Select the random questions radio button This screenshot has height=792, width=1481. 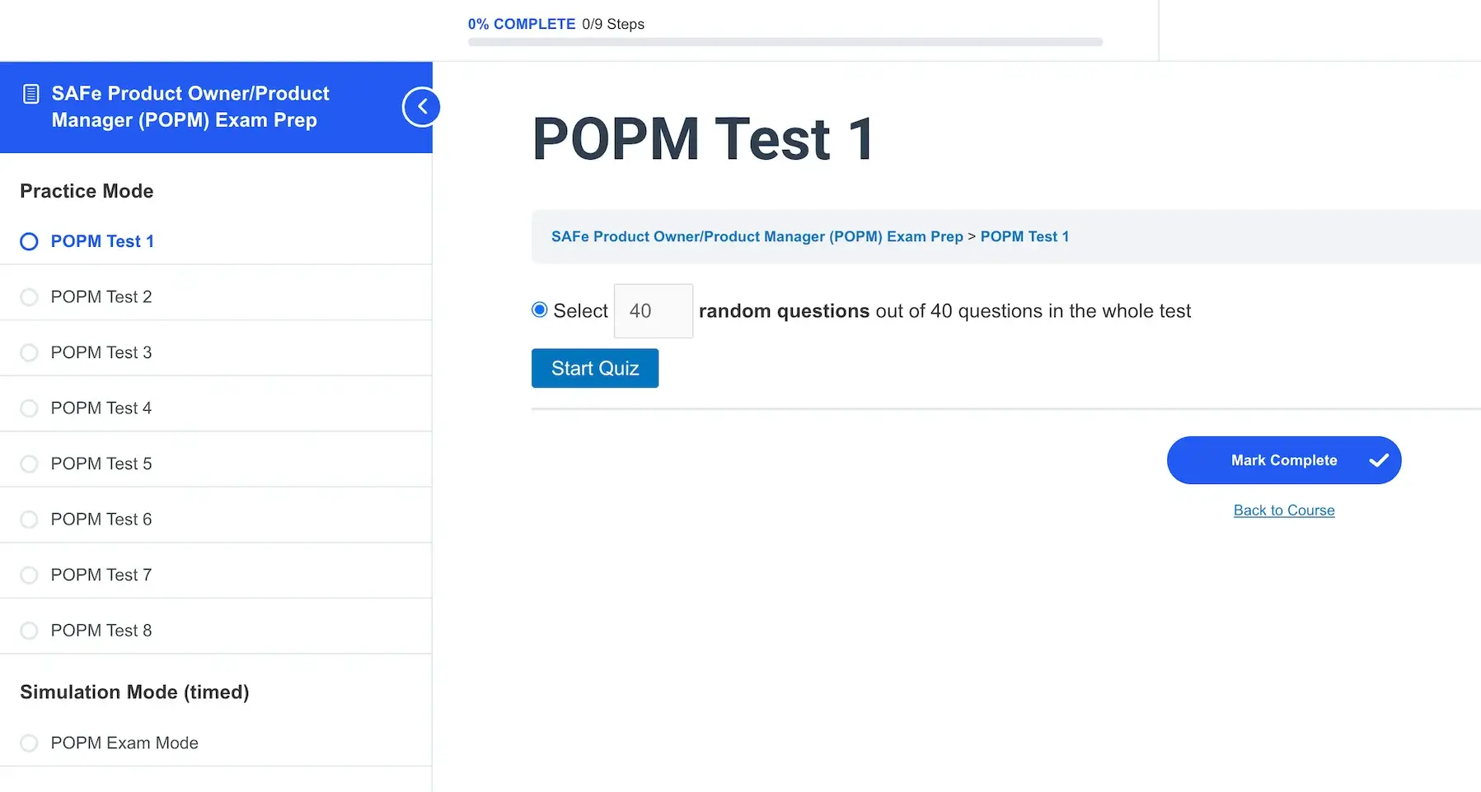point(540,310)
